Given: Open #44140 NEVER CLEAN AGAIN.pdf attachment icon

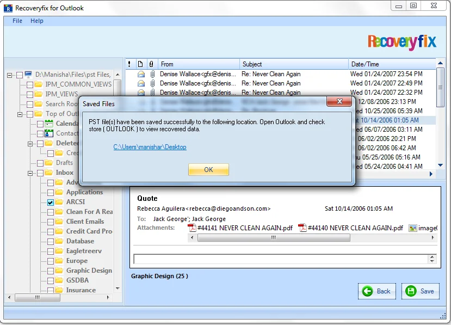Looking at the screenshot, I should point(302,228).
